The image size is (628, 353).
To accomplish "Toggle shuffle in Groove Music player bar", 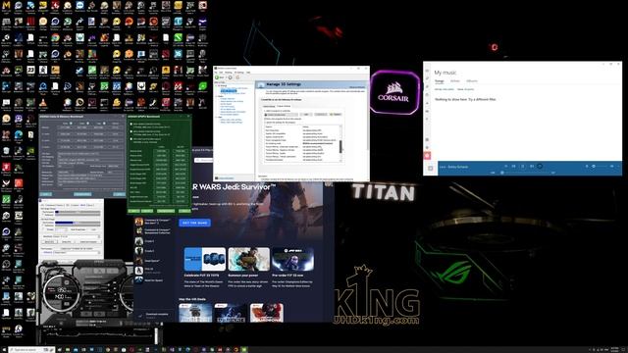I will click(x=506, y=166).
